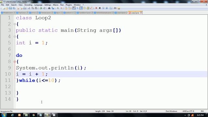The image size is (208, 117).
Task: Click the Open file toolbar icon
Action: [7, 8]
